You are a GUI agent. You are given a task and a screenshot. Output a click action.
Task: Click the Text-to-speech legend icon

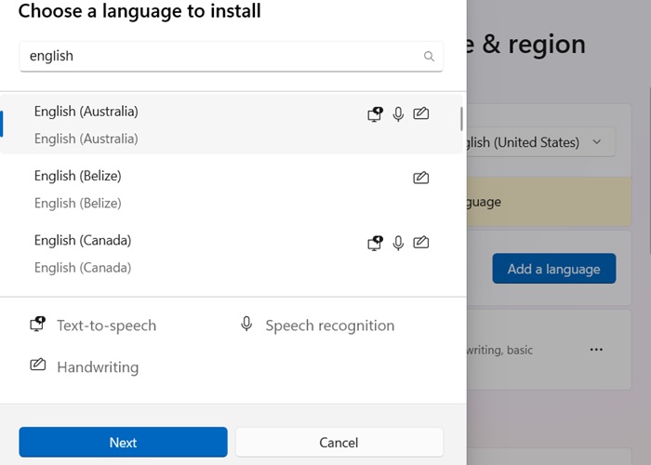[38, 324]
